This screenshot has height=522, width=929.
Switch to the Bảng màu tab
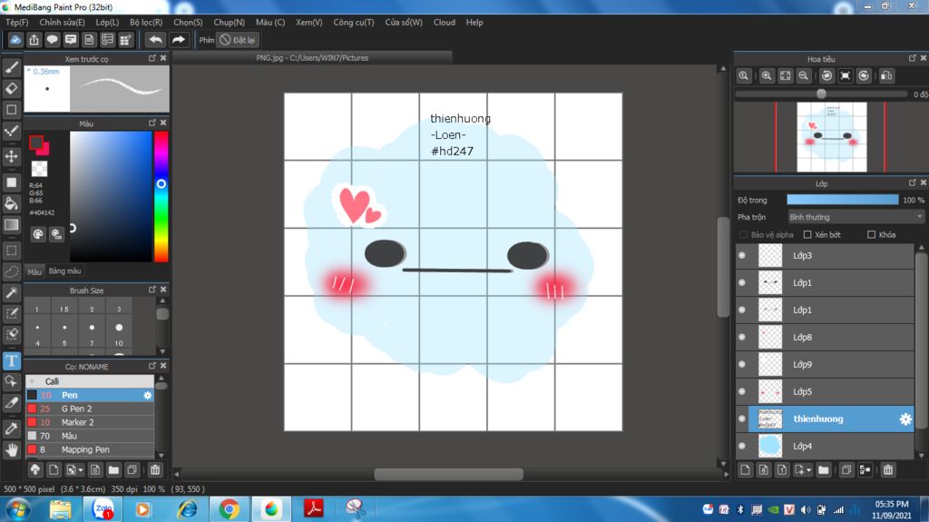coord(64,271)
